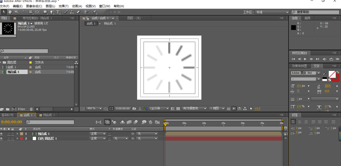The height and width of the screenshot is (166, 341).
Task: Hide the 白色 固态层 1 layer eye
Action: [x=2, y=139]
